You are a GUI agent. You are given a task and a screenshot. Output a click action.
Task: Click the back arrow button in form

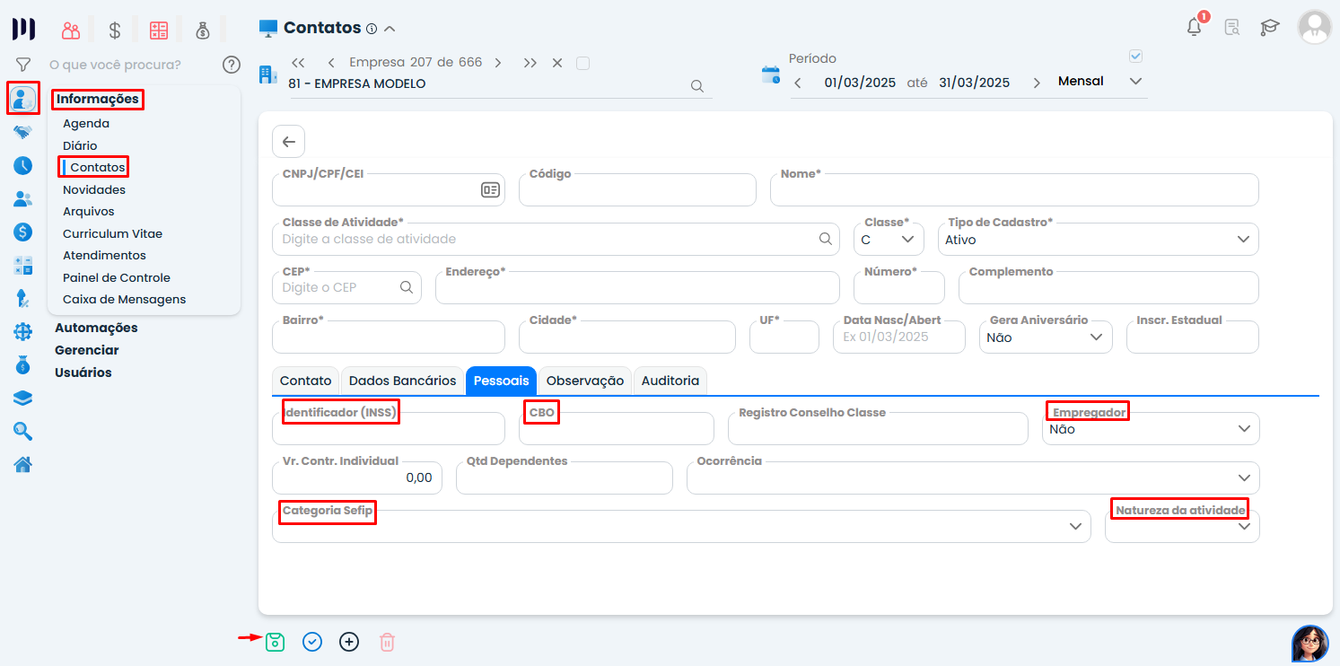click(288, 142)
